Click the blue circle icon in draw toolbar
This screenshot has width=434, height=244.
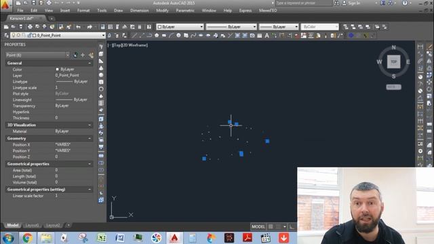[x=351, y=35]
